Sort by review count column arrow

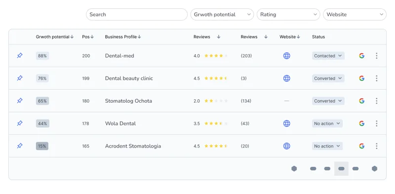[x=266, y=37]
